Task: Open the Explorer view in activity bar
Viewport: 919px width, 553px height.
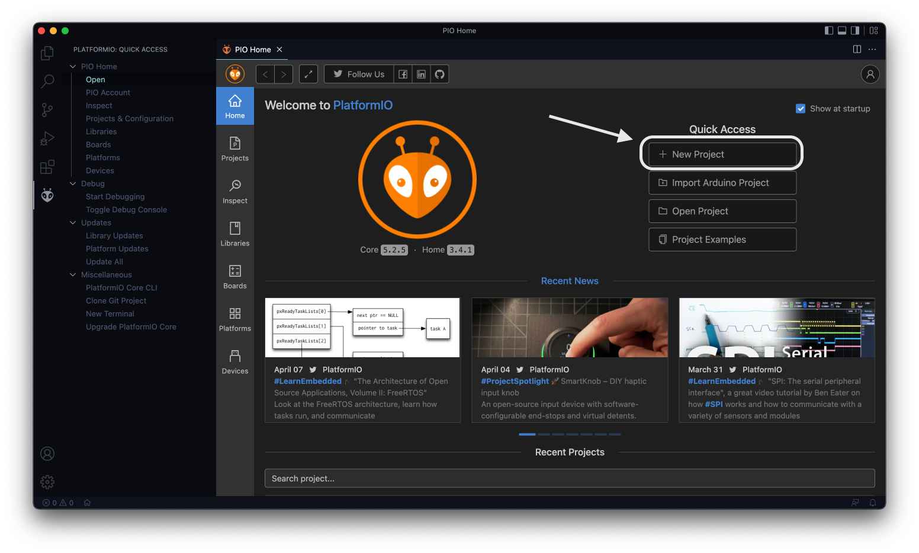Action: click(x=47, y=53)
